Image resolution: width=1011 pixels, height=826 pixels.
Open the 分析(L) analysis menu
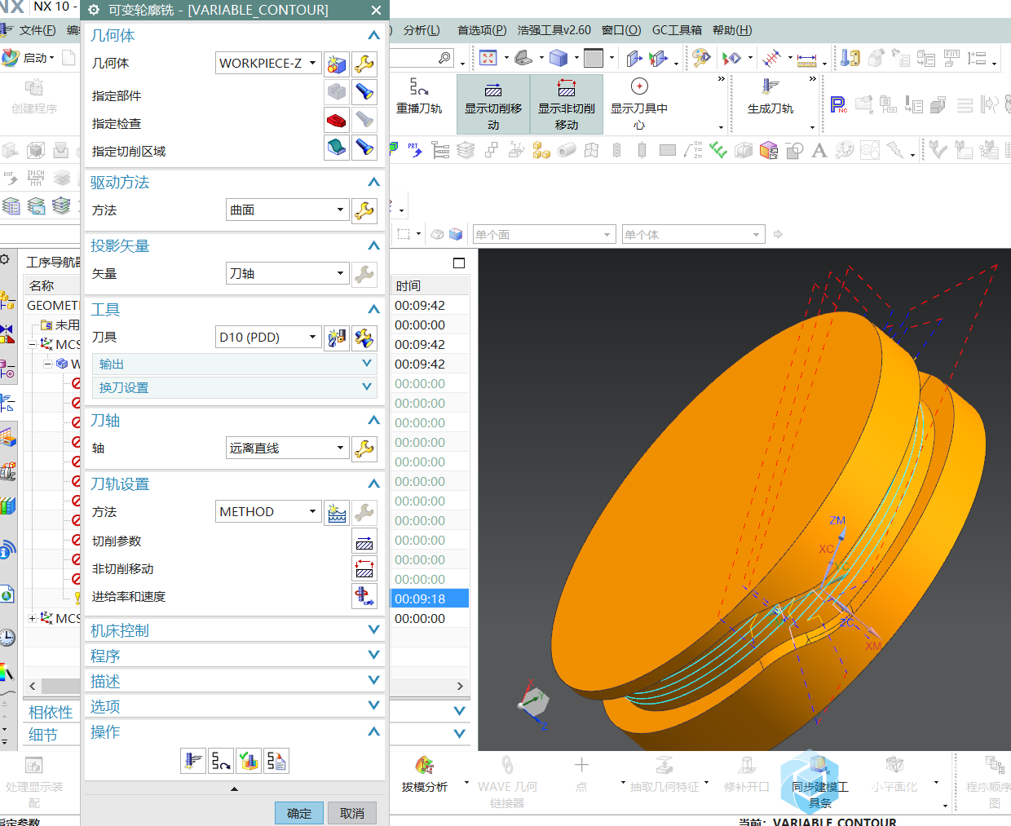pos(422,30)
